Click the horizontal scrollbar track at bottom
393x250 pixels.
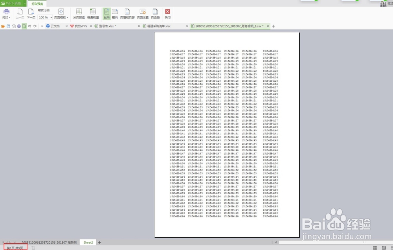click(336, 242)
